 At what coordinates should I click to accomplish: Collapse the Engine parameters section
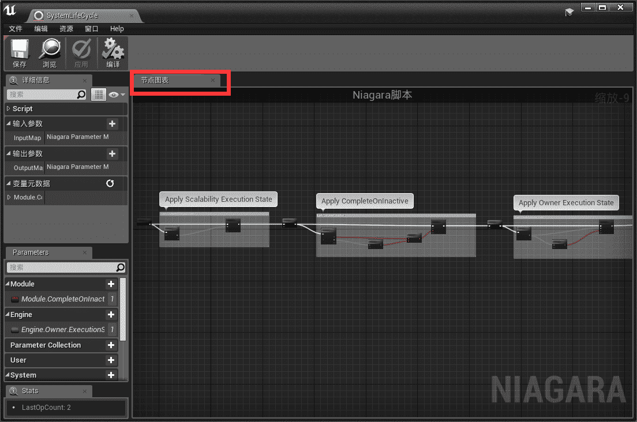pyautogui.click(x=8, y=314)
